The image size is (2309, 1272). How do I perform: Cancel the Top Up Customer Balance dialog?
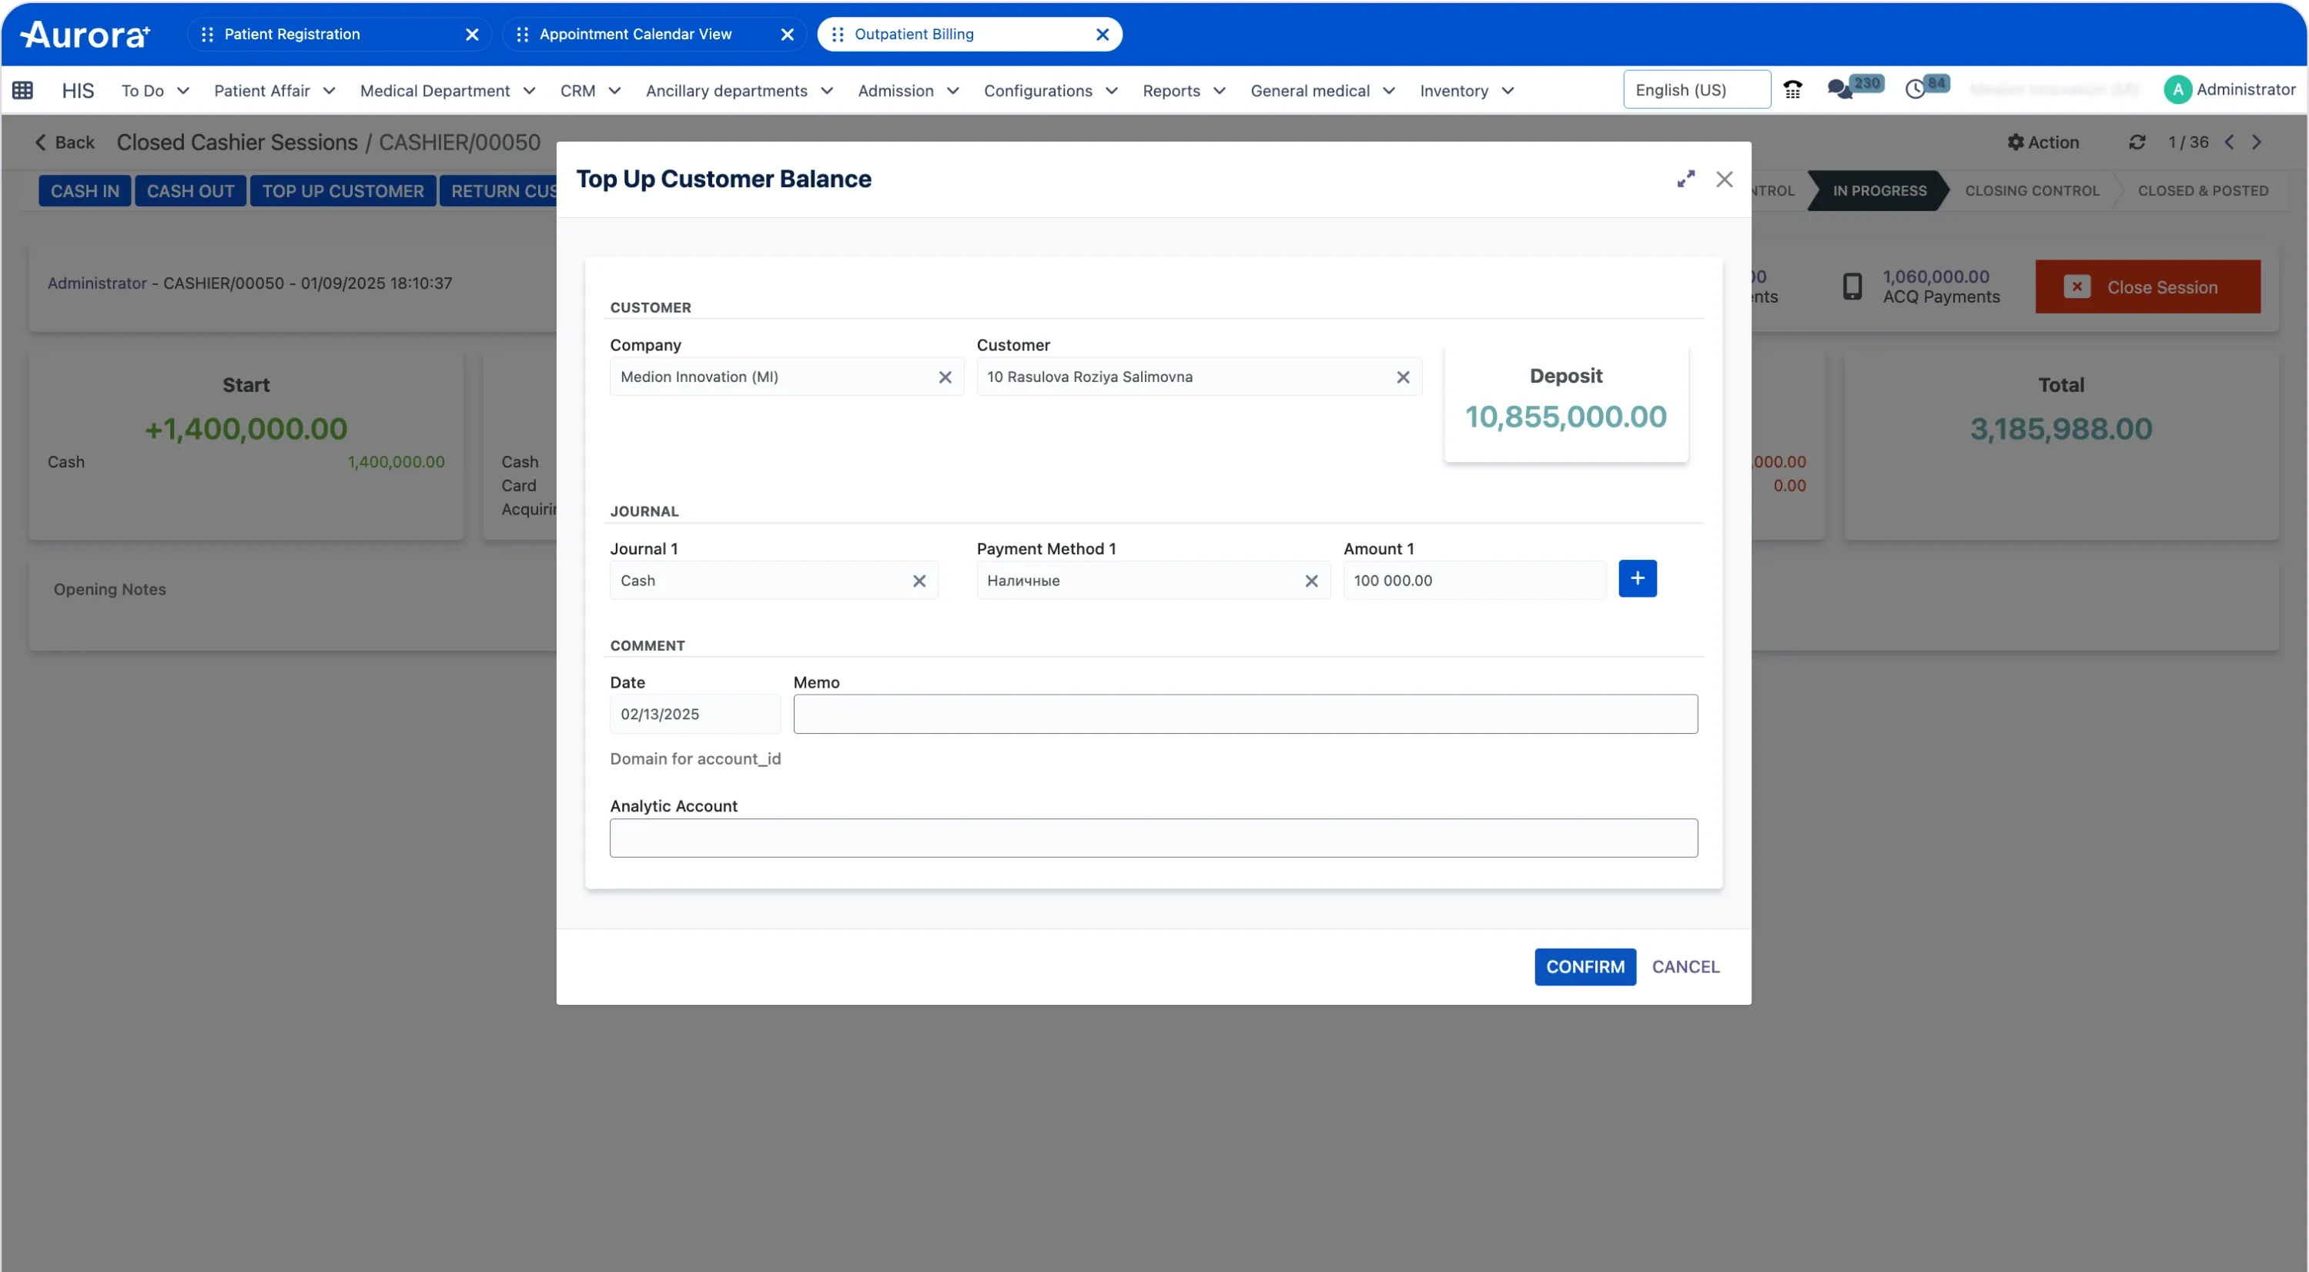coord(1685,966)
